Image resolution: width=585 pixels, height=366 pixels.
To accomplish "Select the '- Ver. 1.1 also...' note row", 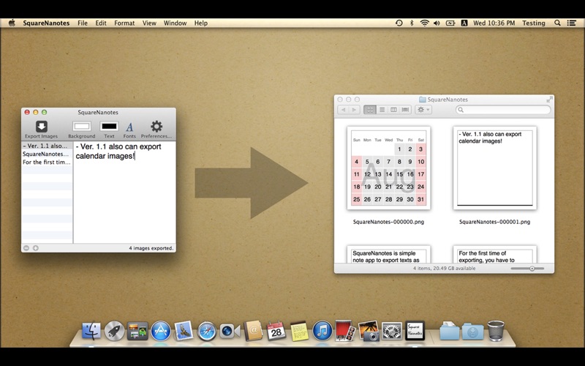I will (47, 146).
